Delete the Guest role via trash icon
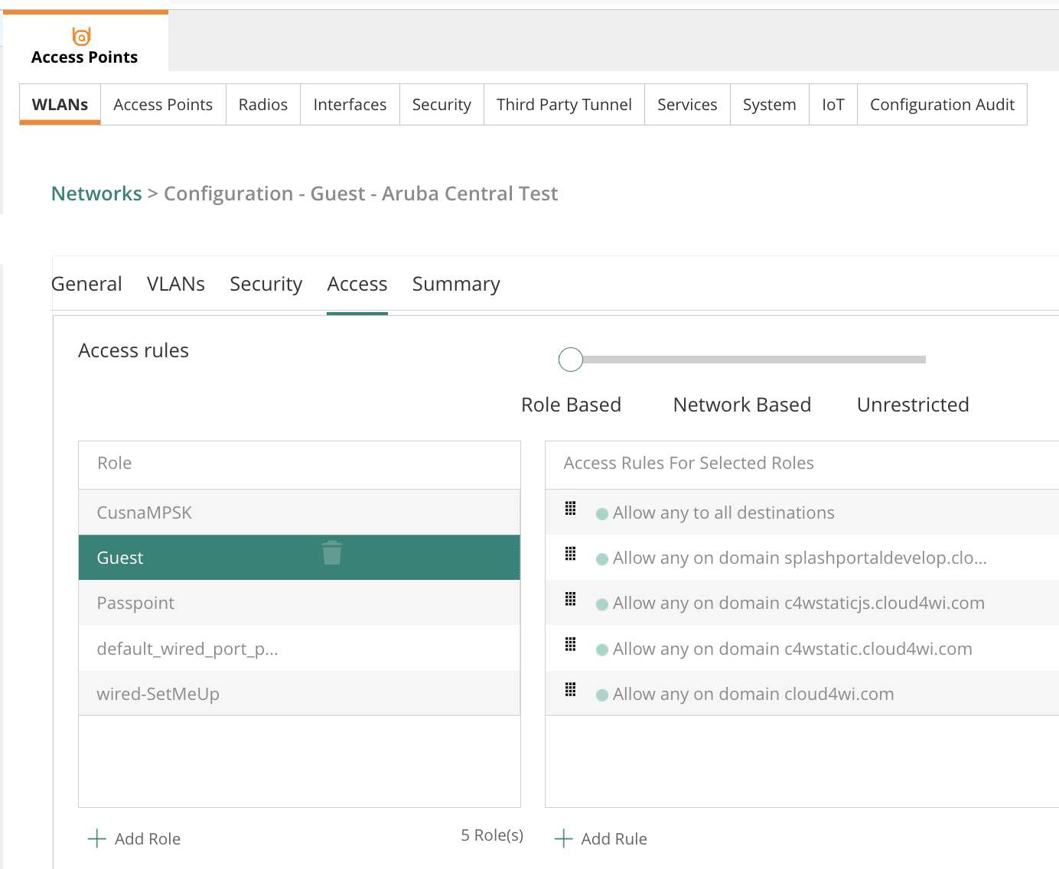This screenshot has width=1059, height=869. [332, 553]
